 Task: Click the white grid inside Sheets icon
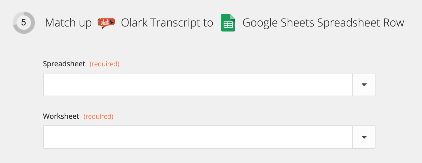pyautogui.click(x=228, y=25)
